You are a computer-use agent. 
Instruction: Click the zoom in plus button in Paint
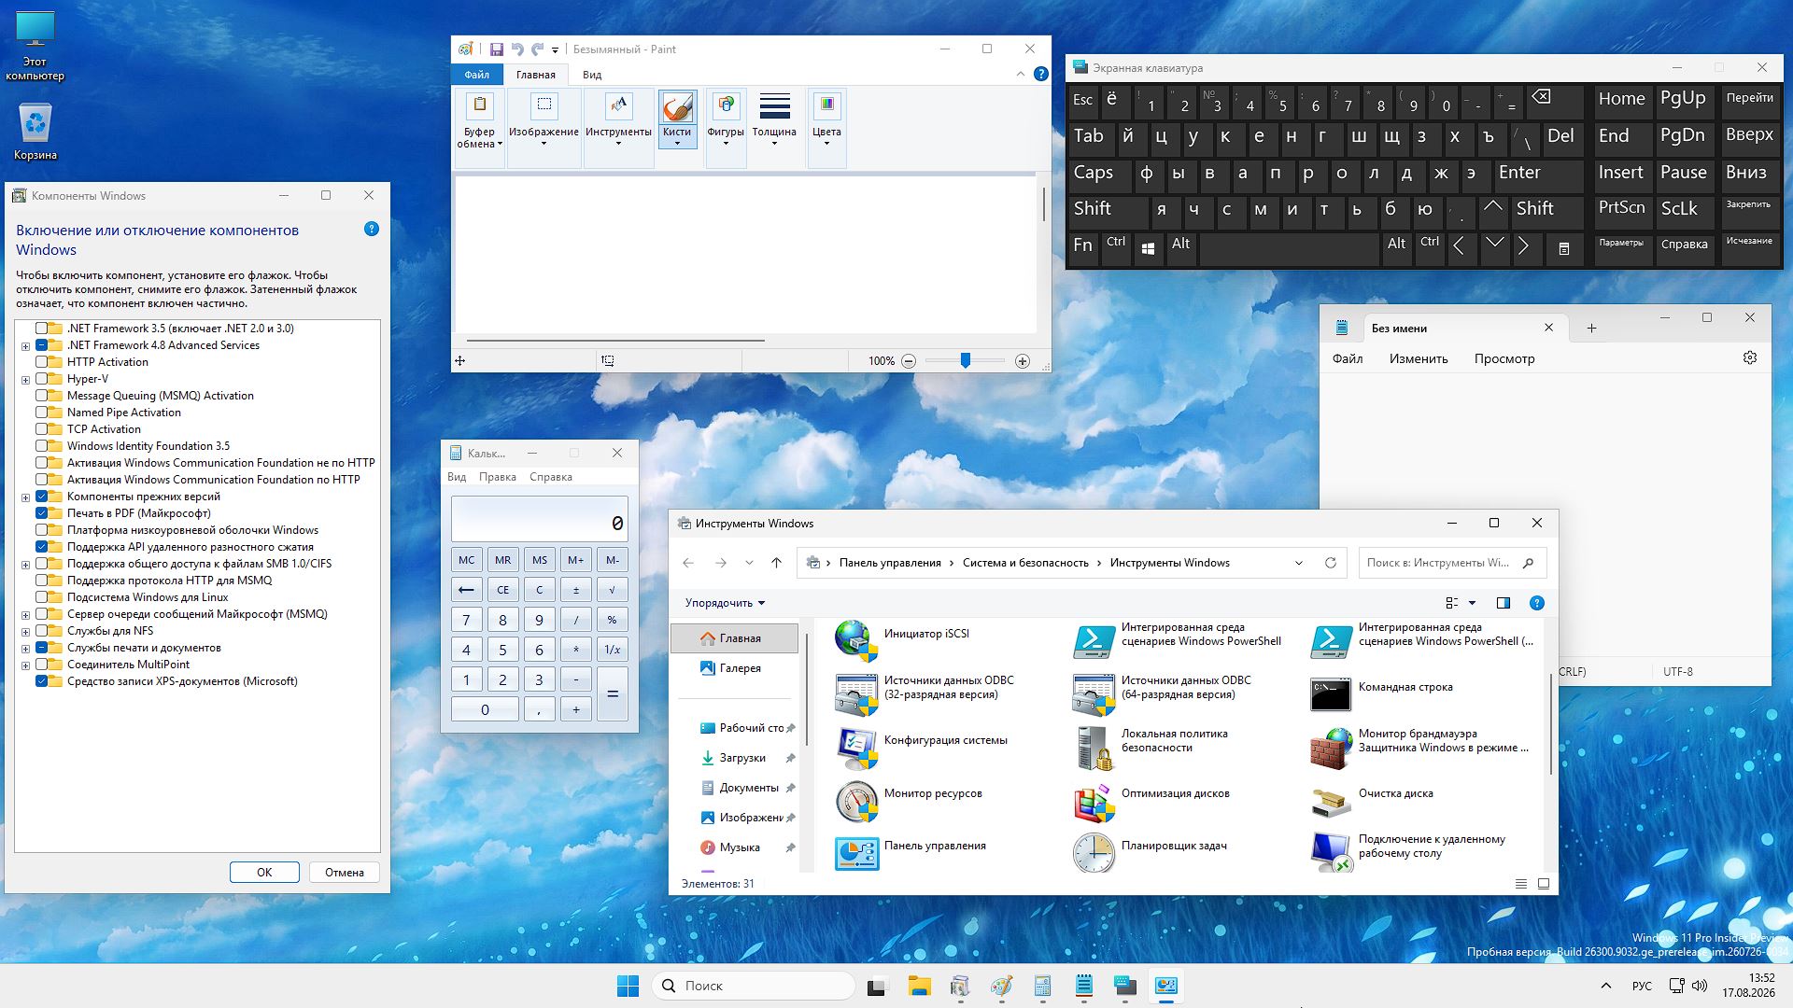(x=1023, y=361)
